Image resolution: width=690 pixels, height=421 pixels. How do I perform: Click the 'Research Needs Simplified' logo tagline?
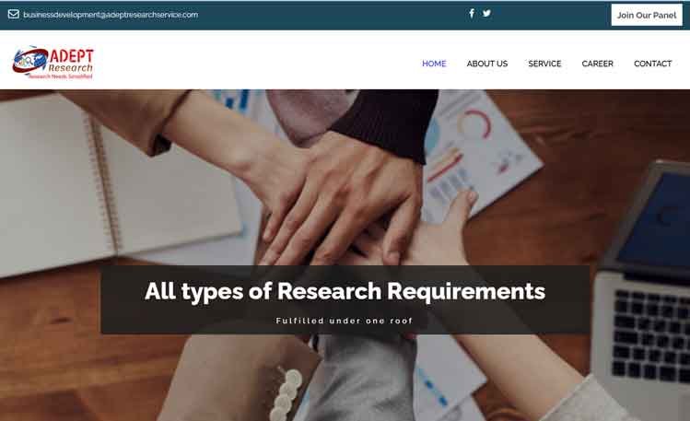60,76
